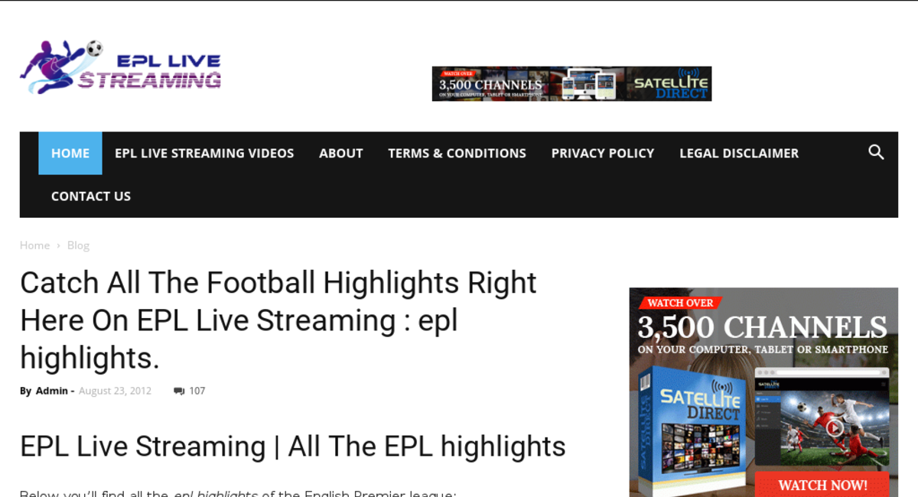Click the Blog breadcrumb link

pyautogui.click(x=78, y=245)
